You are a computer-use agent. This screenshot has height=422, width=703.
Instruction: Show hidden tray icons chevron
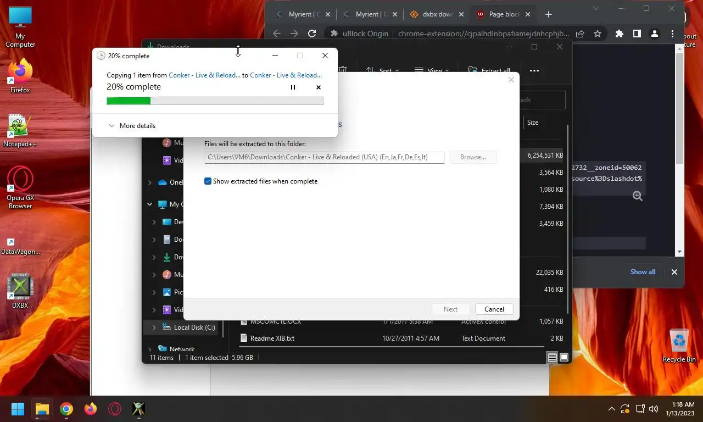click(611, 409)
